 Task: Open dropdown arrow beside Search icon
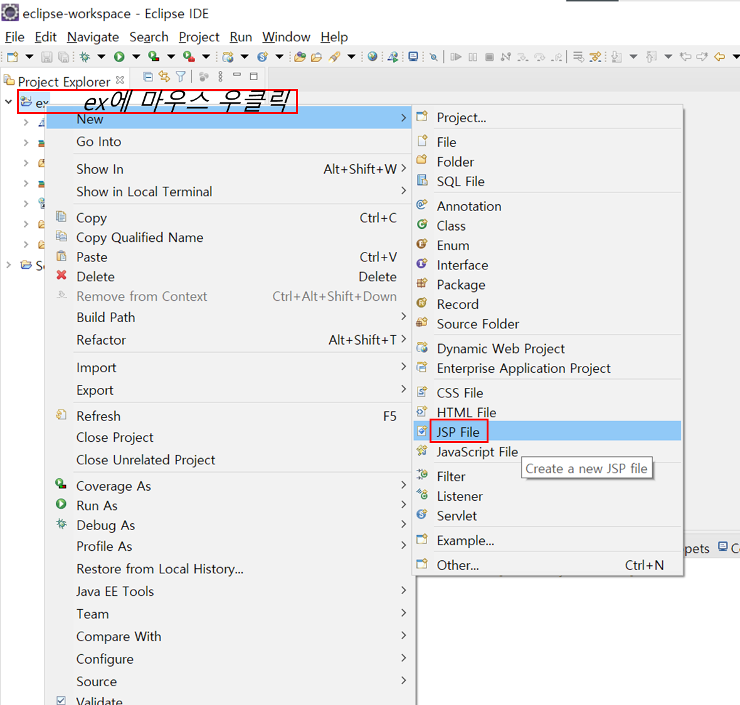[x=351, y=57]
